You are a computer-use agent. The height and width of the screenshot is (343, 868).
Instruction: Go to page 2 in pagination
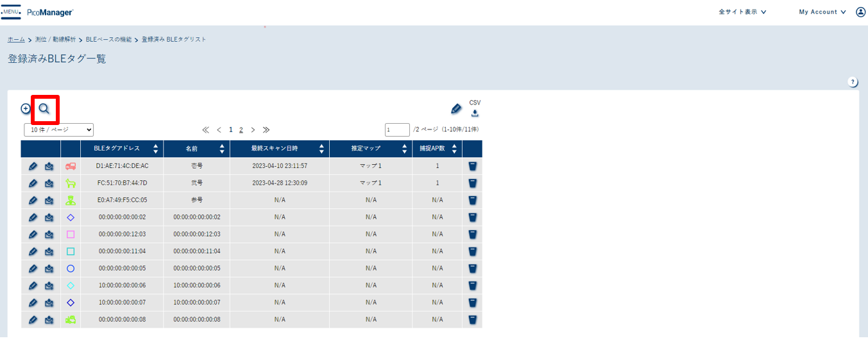tap(241, 130)
